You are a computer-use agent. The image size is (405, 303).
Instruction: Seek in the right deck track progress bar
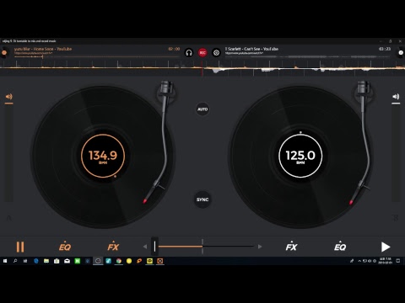308,56
